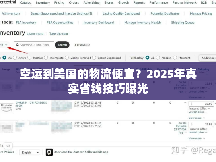Viewport: 216px width, 162px height.
Task: Open the Listing Quality Dashboard link
Action: click(x=121, y=13)
